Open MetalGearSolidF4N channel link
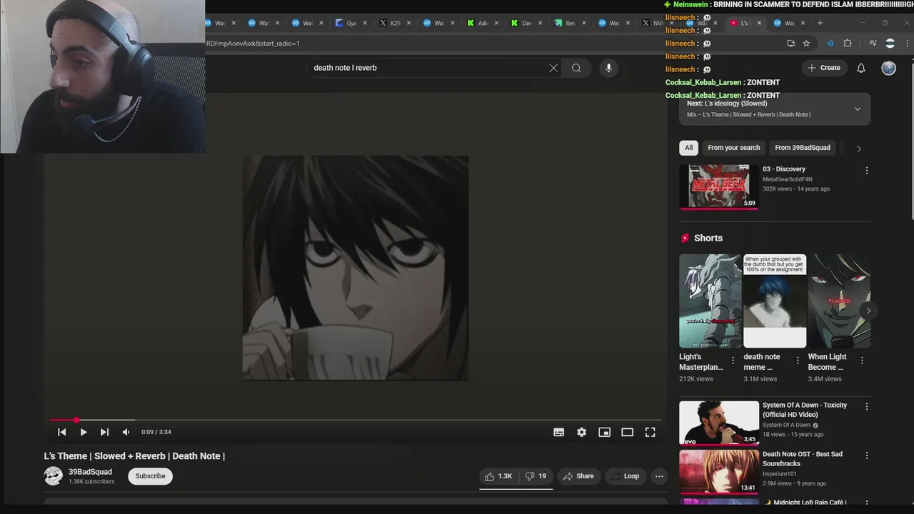Screen dimensions: 914x514 coord(787,179)
